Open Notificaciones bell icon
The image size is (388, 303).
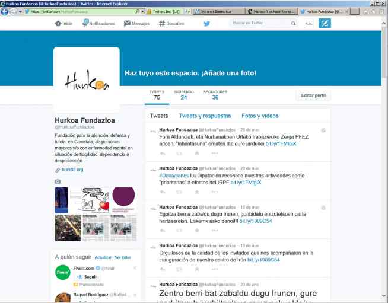85,23
